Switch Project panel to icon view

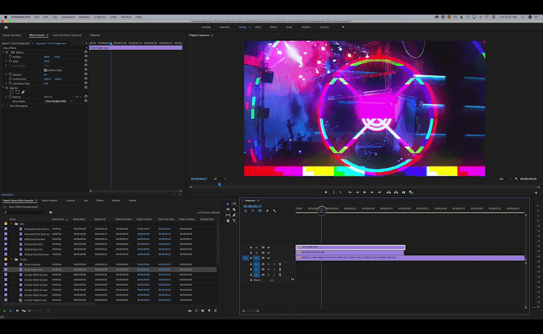tap(17, 311)
